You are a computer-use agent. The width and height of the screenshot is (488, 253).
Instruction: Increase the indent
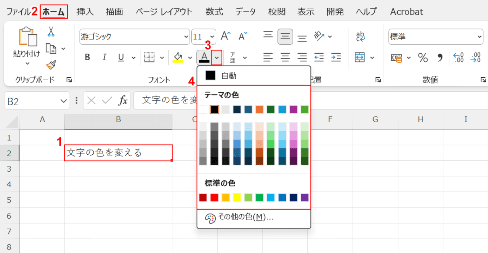pyautogui.click(x=336, y=57)
